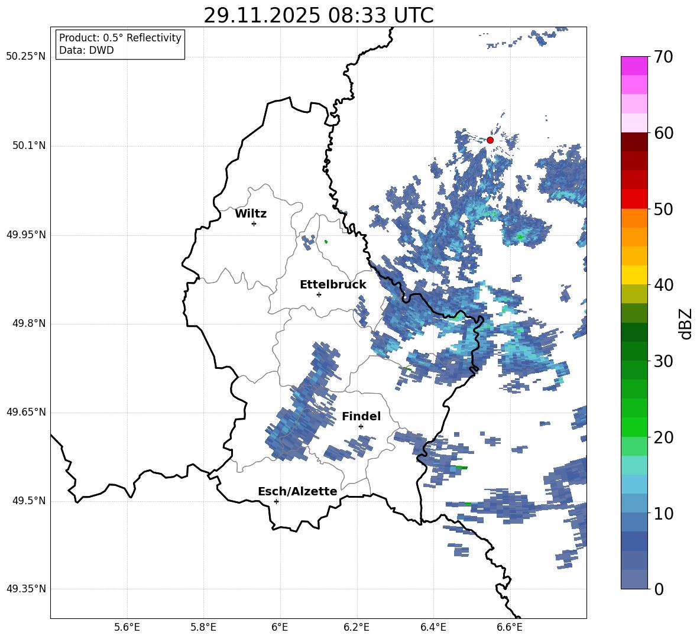Pick the bright green swatch above 20
Viewport: 700px width, 639px height.
coord(634,427)
